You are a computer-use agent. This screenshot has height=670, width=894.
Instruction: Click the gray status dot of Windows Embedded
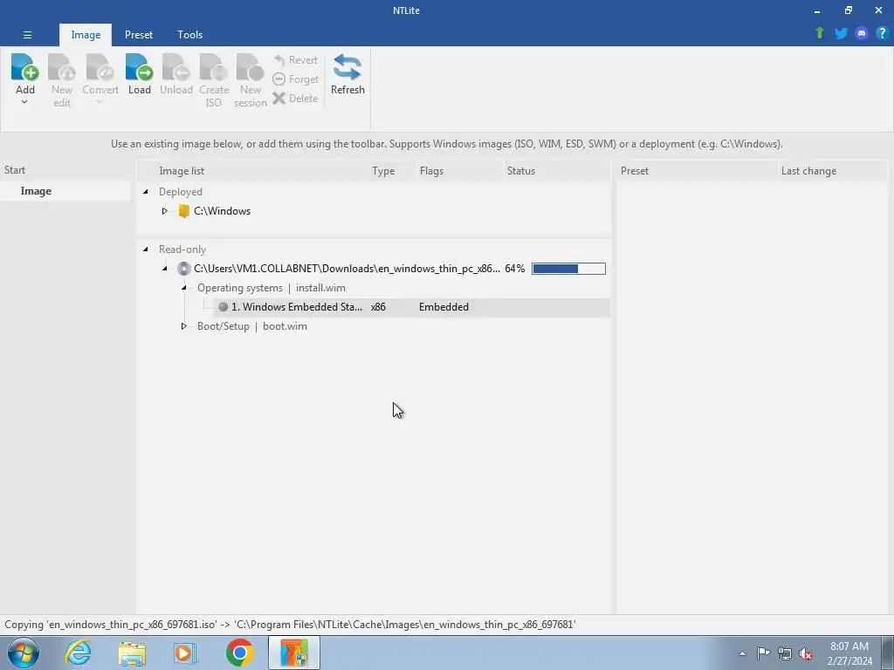tap(223, 307)
